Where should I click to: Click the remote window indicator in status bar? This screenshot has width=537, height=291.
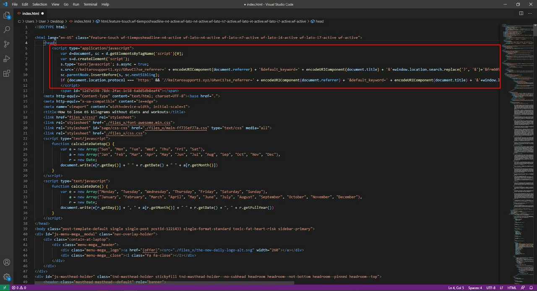pyautogui.click(x=4, y=288)
